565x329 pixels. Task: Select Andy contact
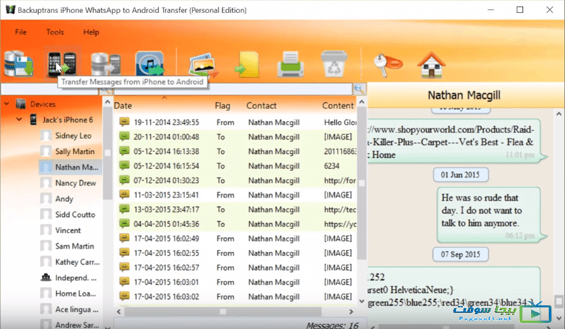click(x=64, y=199)
